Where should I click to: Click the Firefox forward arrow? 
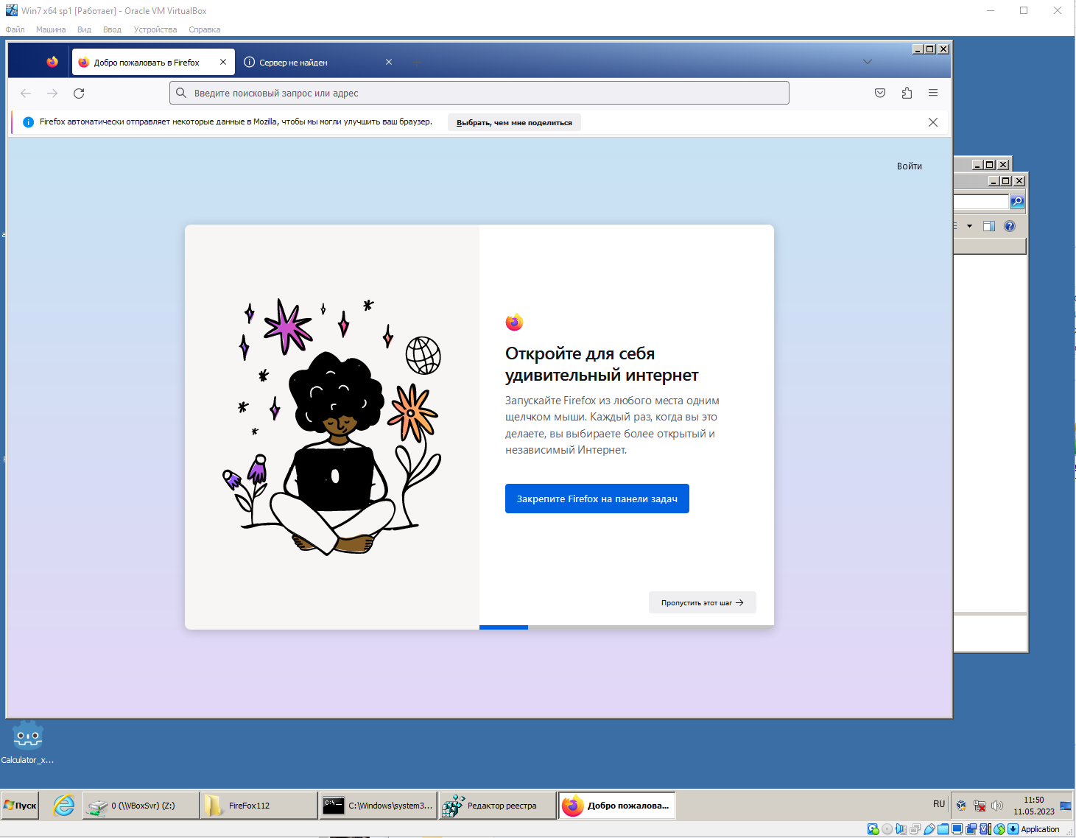point(52,94)
